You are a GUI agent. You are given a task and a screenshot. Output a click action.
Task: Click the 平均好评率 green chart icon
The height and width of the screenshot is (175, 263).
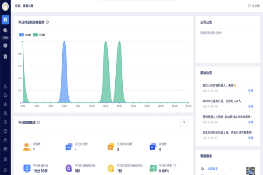(153, 168)
